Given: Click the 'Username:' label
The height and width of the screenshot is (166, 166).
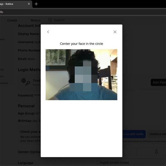Looking at the screenshot, I should 26,42.
